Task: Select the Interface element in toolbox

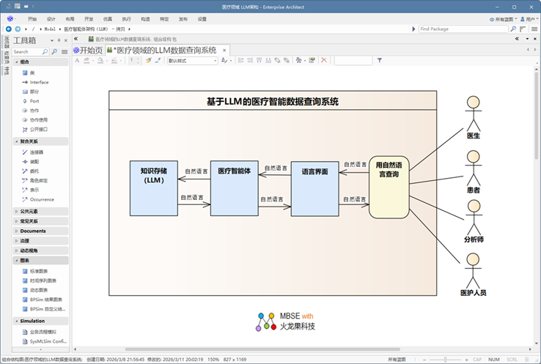Action: 39,82
